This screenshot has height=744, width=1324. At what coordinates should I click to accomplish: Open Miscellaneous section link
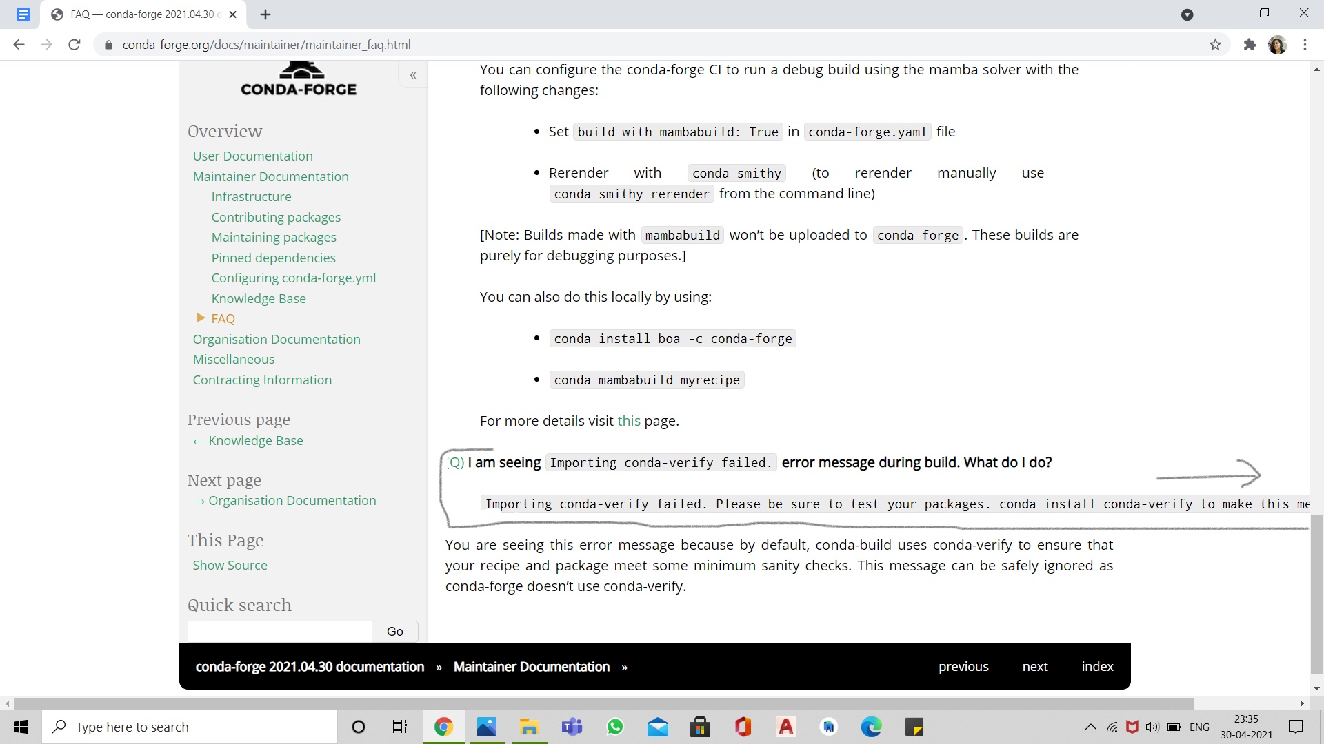pos(233,360)
